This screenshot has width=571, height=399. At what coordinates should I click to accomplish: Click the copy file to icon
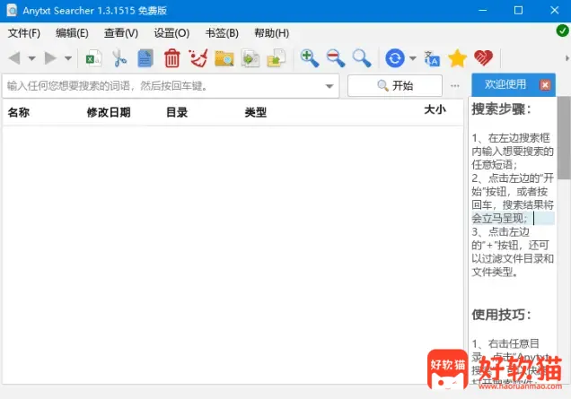[250, 58]
